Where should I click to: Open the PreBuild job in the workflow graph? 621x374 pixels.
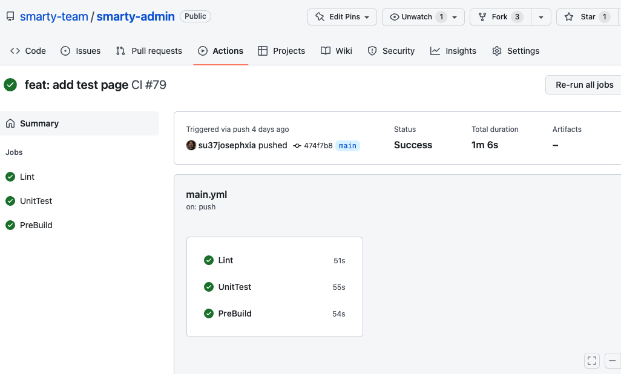tap(235, 313)
